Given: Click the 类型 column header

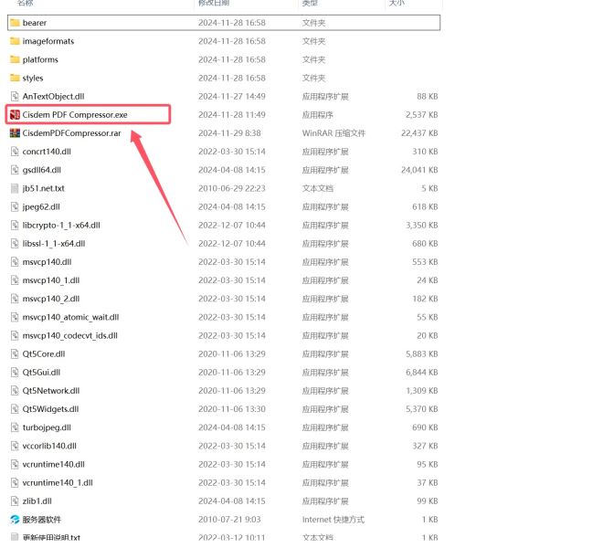Looking at the screenshot, I should coord(311,4).
